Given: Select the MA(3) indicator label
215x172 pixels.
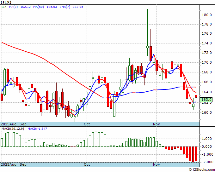Looking at the screenshot, I should click(13, 7).
